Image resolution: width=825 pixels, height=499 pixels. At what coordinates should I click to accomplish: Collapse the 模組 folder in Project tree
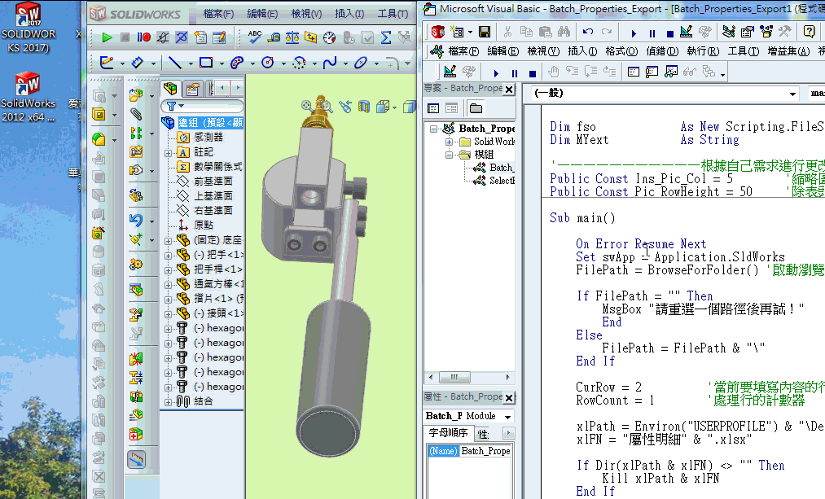(449, 155)
